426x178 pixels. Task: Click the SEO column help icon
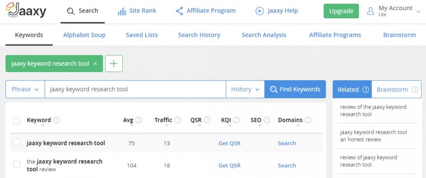coord(267,120)
